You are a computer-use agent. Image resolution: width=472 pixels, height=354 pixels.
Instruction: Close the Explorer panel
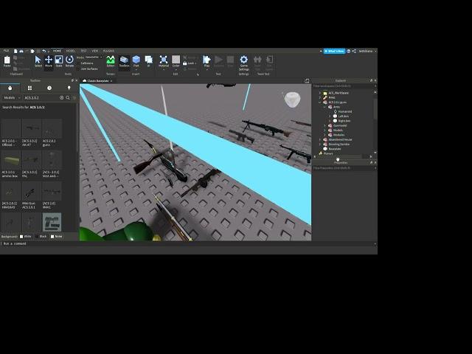(x=375, y=80)
